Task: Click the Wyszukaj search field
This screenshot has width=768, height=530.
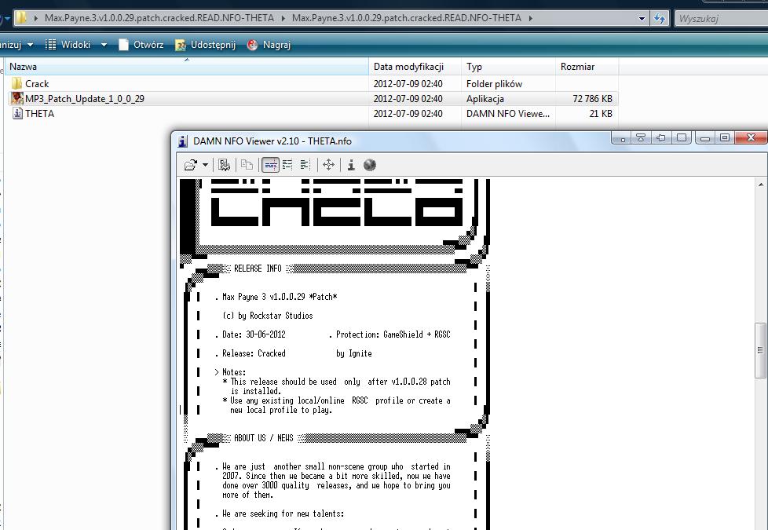Action: (722, 19)
